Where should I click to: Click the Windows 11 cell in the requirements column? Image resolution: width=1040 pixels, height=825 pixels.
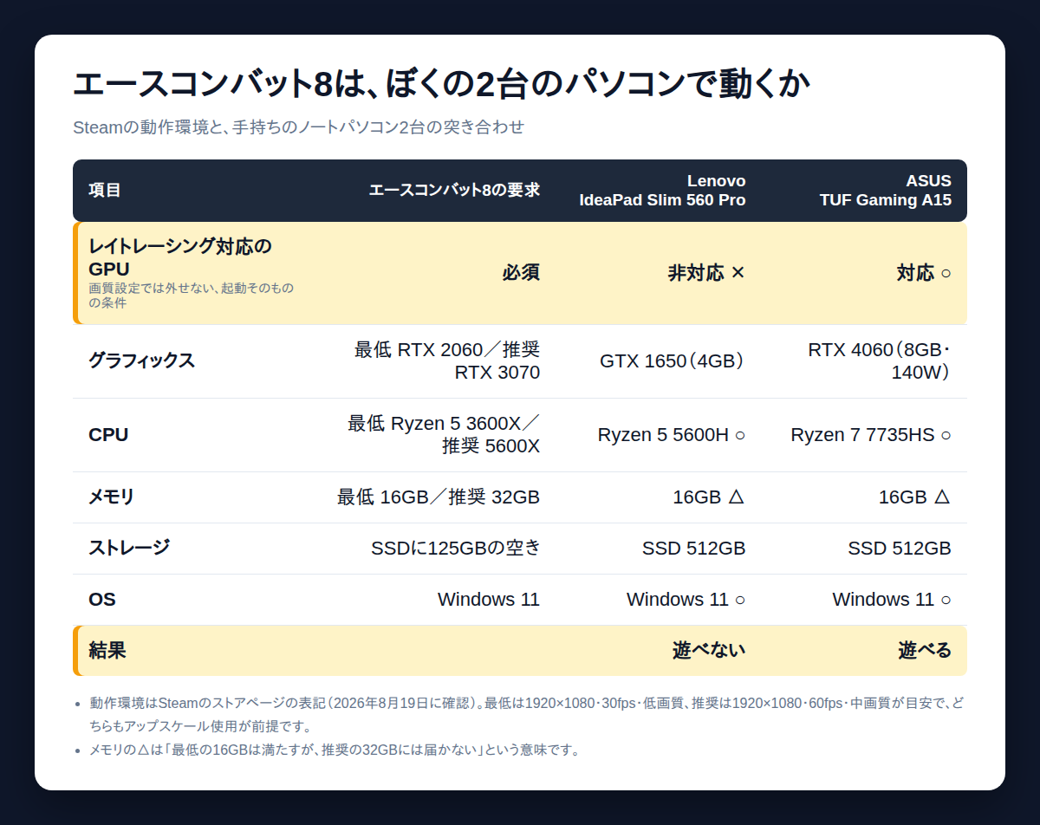pos(489,600)
